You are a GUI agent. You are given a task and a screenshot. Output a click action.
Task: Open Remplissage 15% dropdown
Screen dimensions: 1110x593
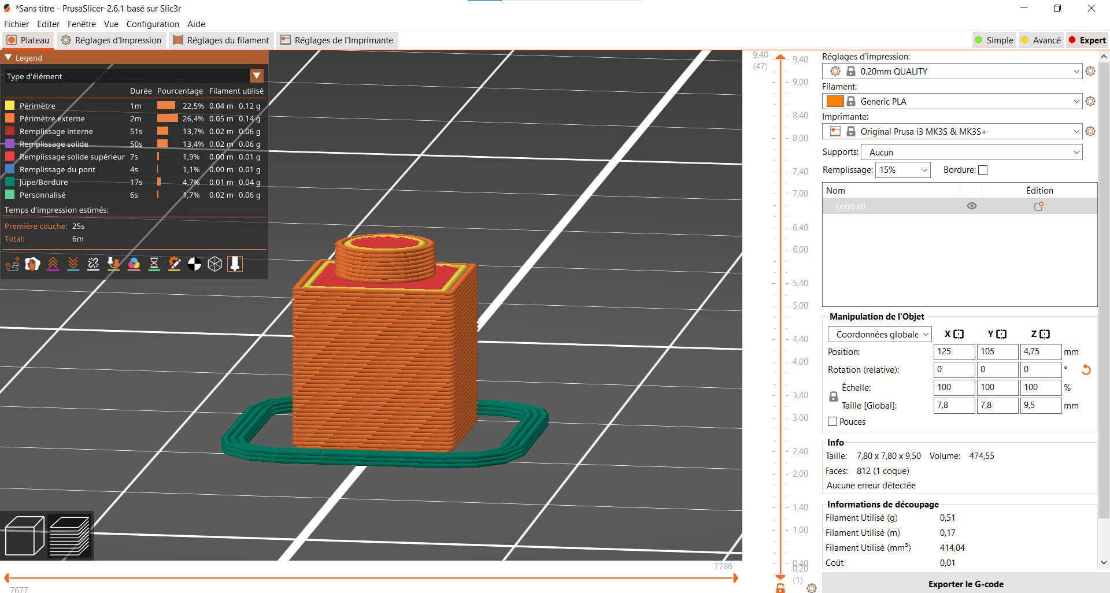coord(903,170)
